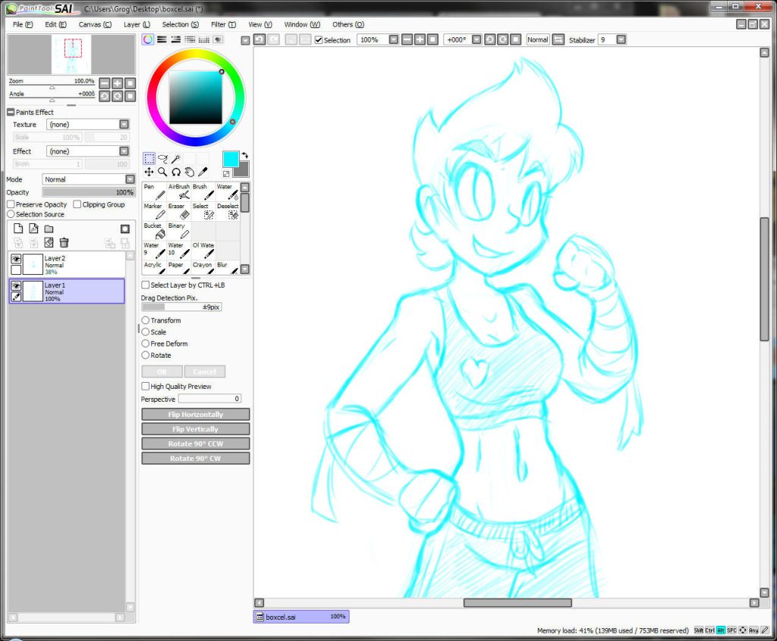Activate the magic wand selection tool
The image size is (777, 641).
(x=175, y=159)
